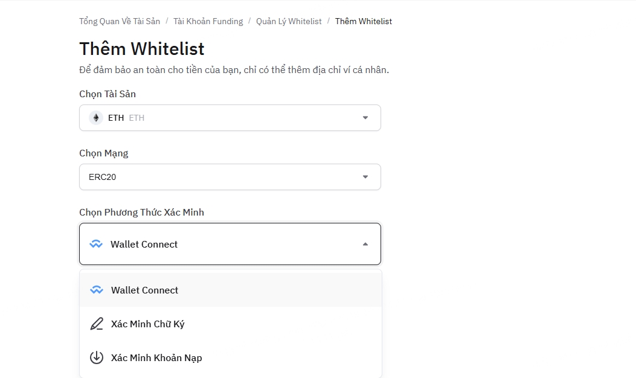Click the Chọn Phương Thức Xác Minh label

tap(141, 212)
